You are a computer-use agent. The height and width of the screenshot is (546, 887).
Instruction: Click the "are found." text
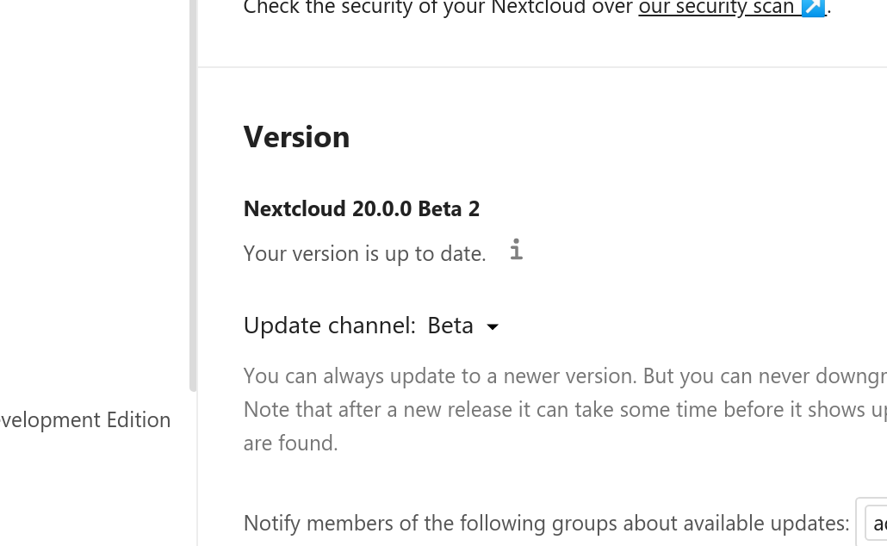(291, 443)
